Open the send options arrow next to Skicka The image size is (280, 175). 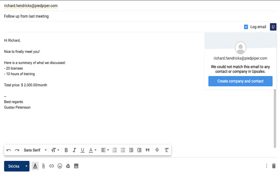pyautogui.click(x=26, y=166)
